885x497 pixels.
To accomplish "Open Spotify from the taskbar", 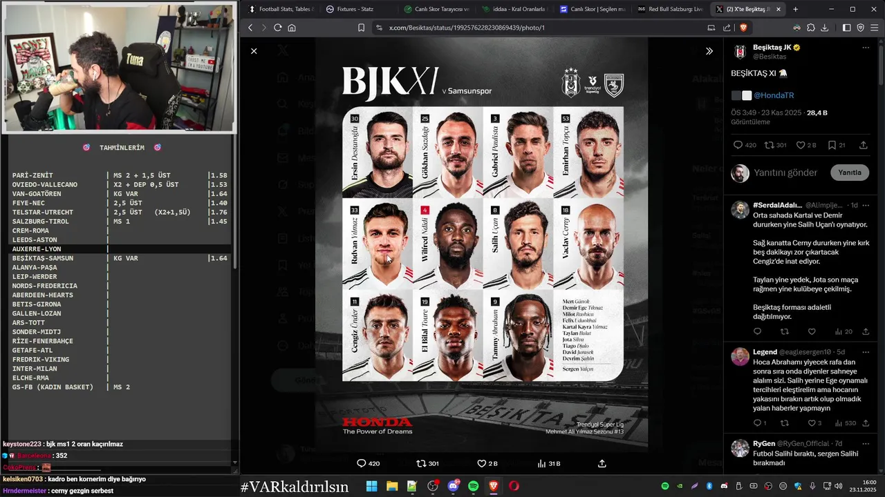I will tap(474, 486).
